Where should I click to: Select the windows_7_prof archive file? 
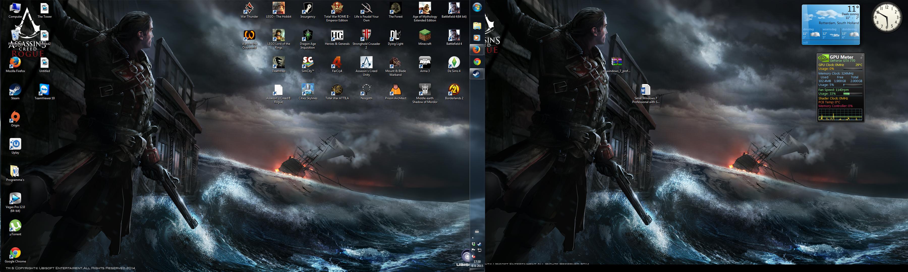pos(616,65)
